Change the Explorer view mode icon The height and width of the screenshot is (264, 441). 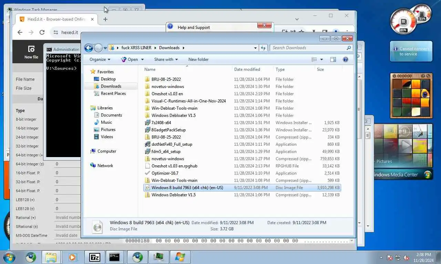tap(314, 59)
